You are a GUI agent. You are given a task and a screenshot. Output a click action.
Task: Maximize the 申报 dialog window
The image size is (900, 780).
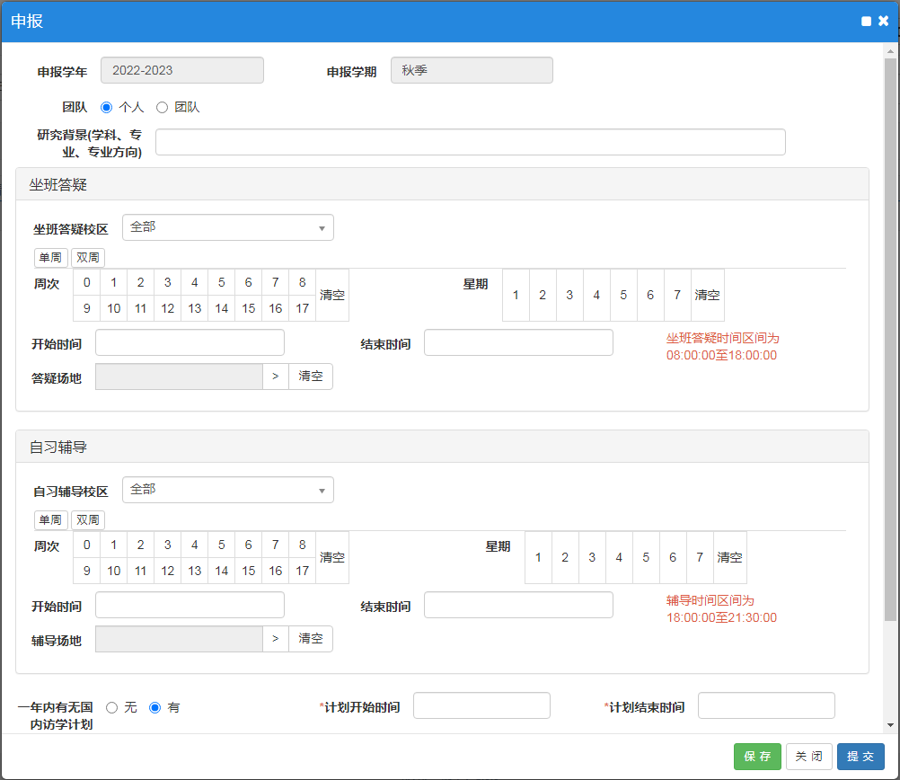866,22
